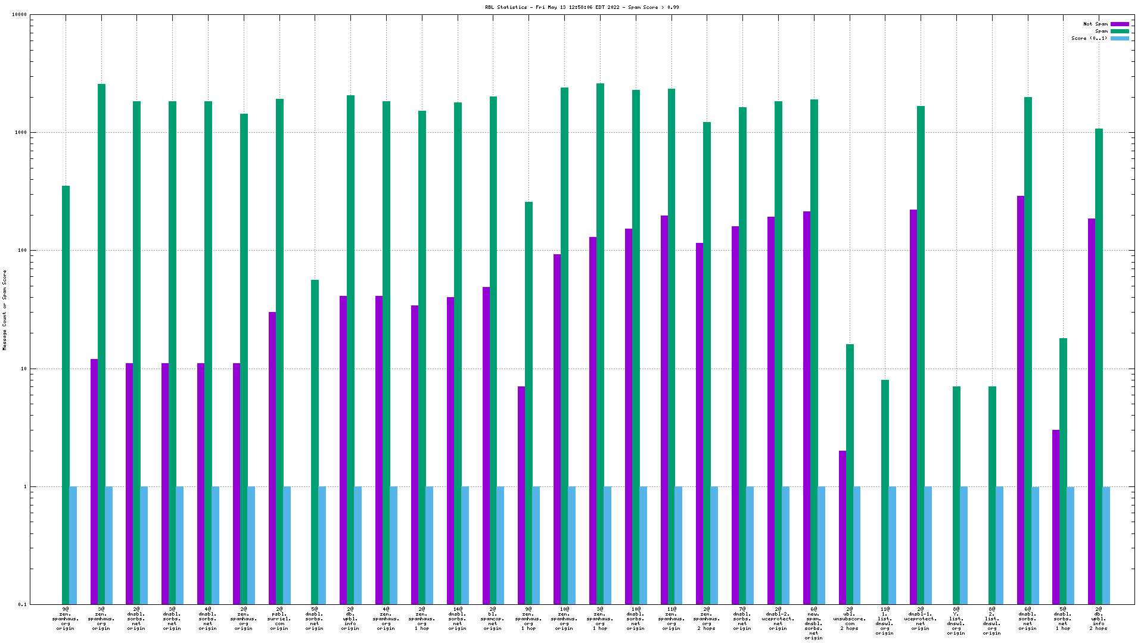
Task: Click the 10000 y-axis tick label
Action: pyautogui.click(x=20, y=15)
